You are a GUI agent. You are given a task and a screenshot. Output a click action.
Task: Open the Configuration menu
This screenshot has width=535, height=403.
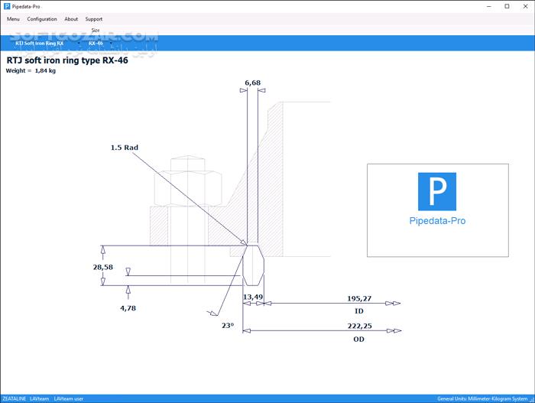tap(42, 19)
